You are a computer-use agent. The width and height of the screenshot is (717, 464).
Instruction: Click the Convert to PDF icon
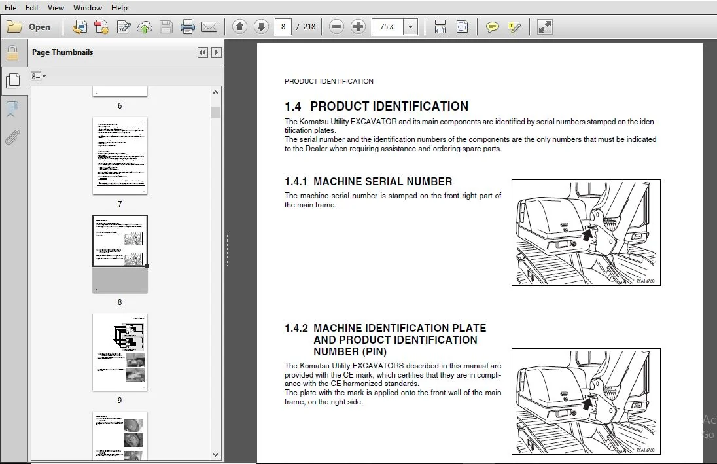(x=101, y=27)
